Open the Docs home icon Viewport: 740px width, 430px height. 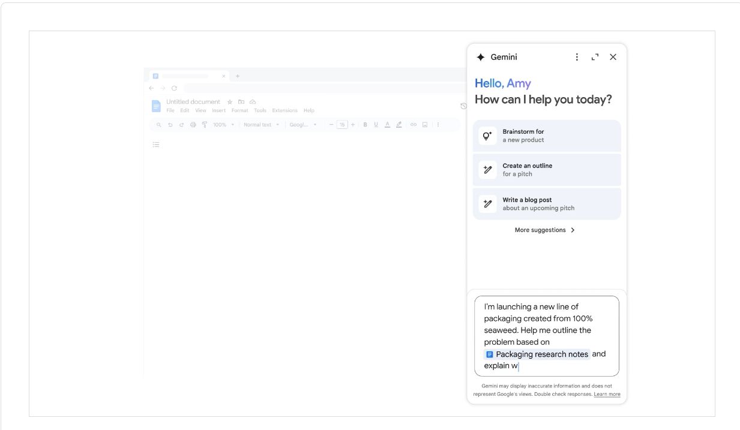156,106
